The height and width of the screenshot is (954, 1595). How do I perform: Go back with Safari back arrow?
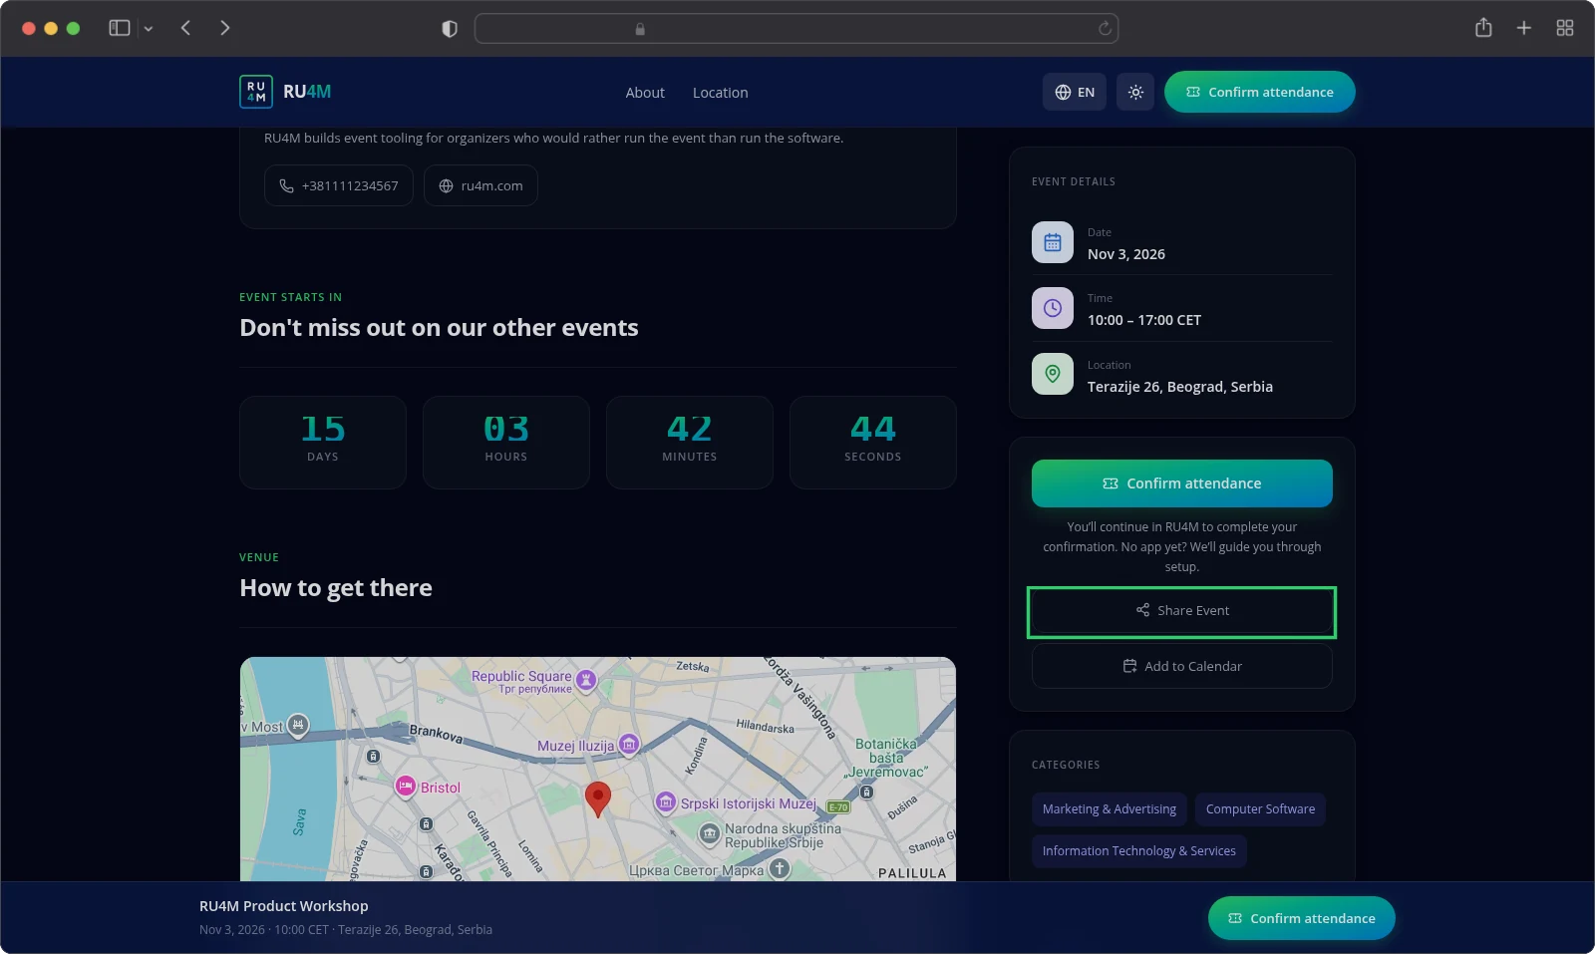click(185, 28)
